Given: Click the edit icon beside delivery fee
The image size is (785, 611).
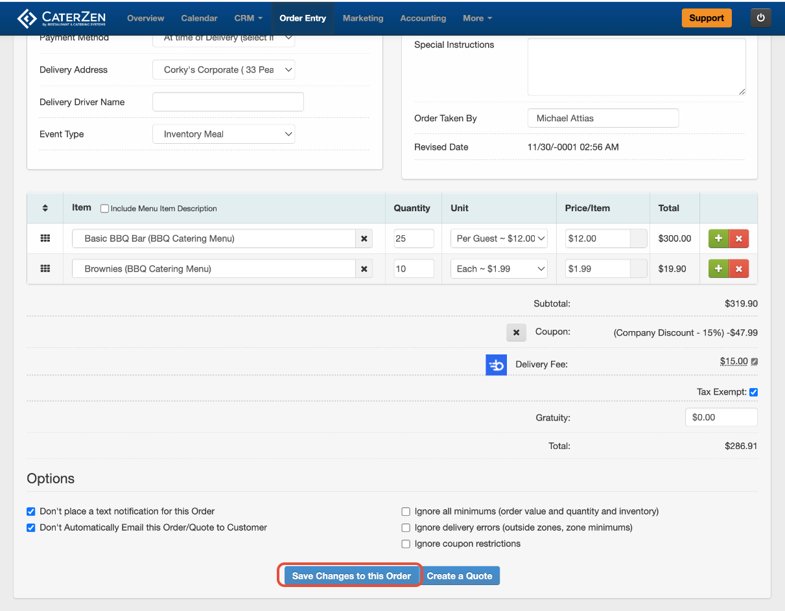Looking at the screenshot, I should [755, 362].
